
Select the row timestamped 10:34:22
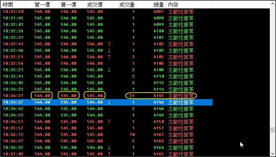pyautogui.click(x=107, y=89)
